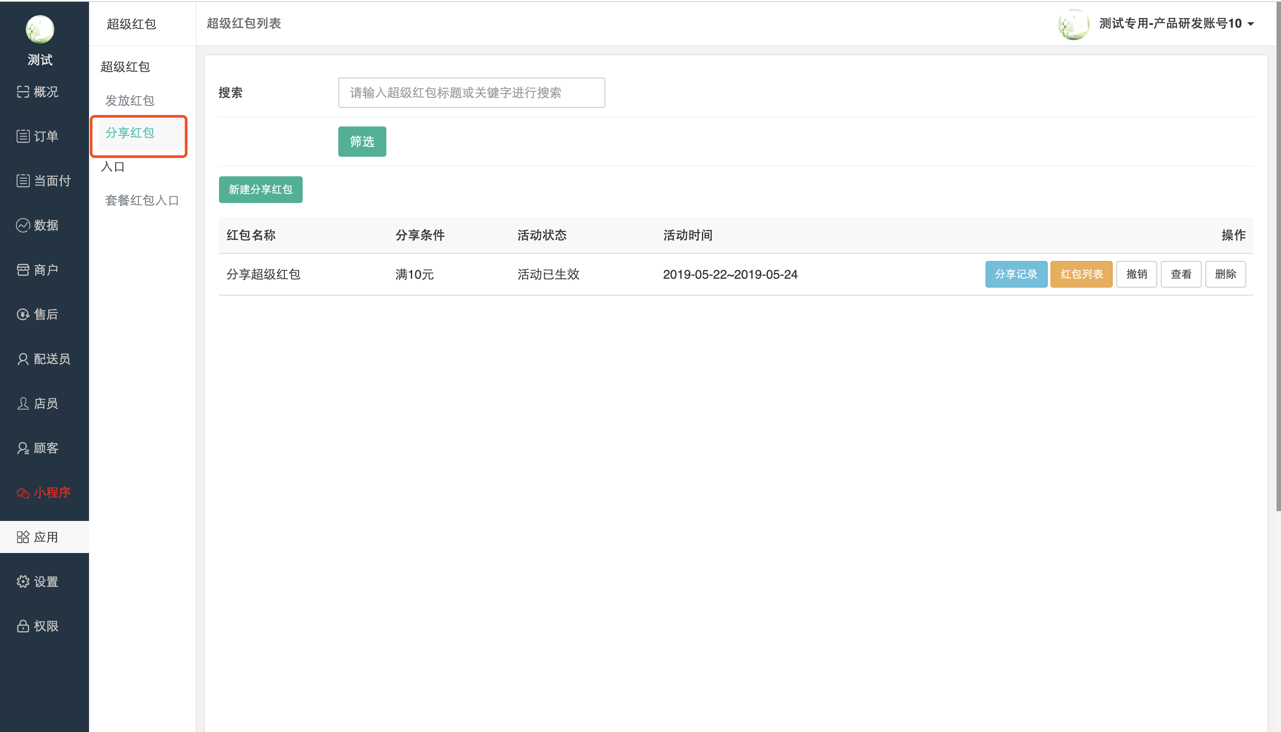
Task: Click the 筛选 filter button
Action: click(x=362, y=142)
